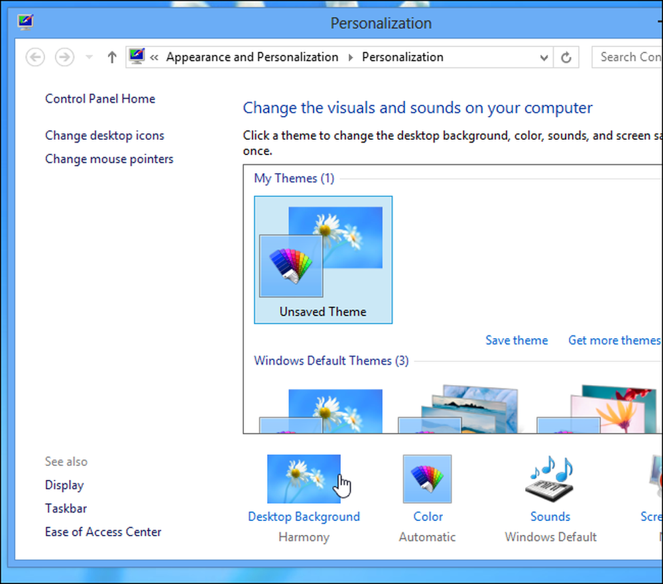The image size is (663, 584).
Task: Click the forward navigation arrow
Action: [x=65, y=57]
